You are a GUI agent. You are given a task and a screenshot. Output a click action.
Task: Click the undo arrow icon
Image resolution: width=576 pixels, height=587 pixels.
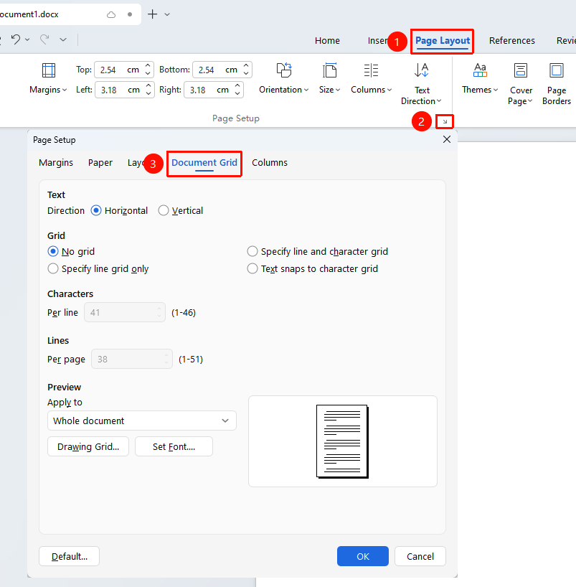click(16, 39)
